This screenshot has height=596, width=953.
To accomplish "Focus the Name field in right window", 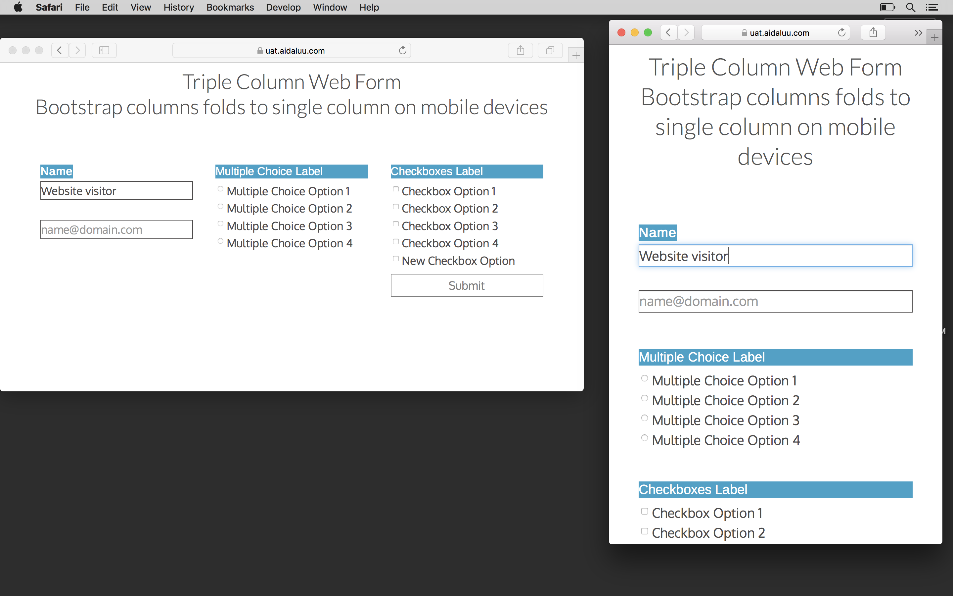I will (x=775, y=256).
